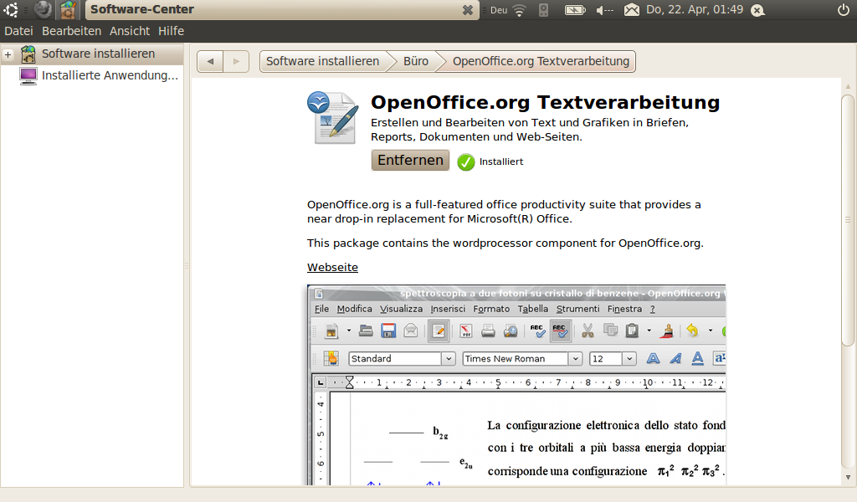Click the OpenOffice.org Textverarbeitung heading
Image resolution: width=857 pixels, height=502 pixels.
coord(546,103)
